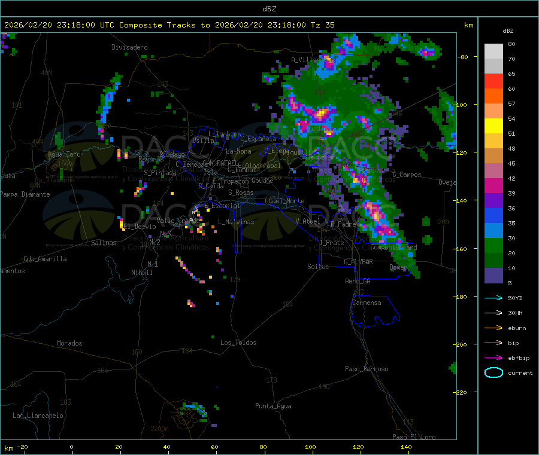
Task: Pick the yellow 51–54 dBZ legend swatch
Action: coord(493,126)
